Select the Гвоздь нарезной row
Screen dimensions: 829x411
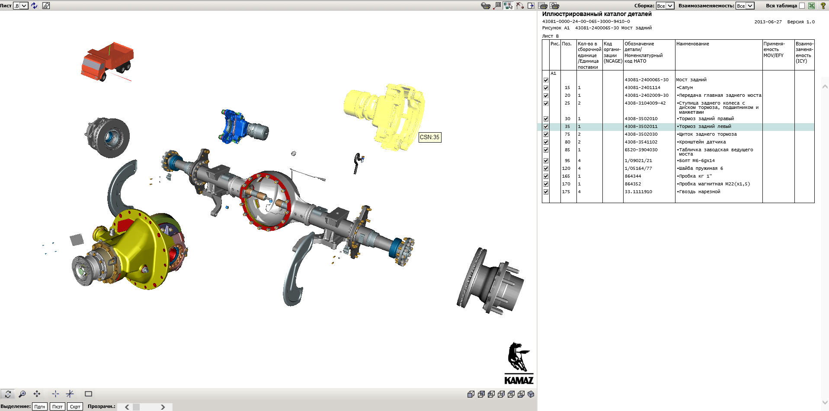click(x=678, y=192)
